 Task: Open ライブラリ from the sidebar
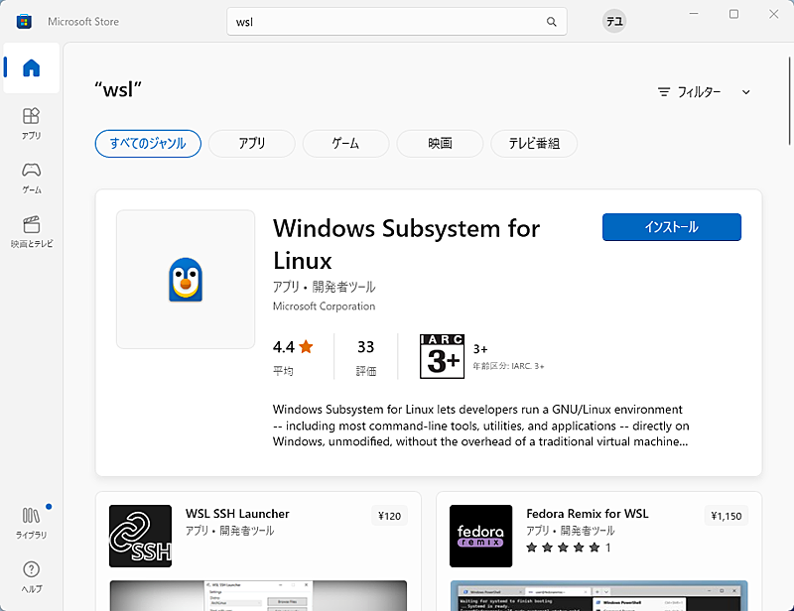point(31,525)
